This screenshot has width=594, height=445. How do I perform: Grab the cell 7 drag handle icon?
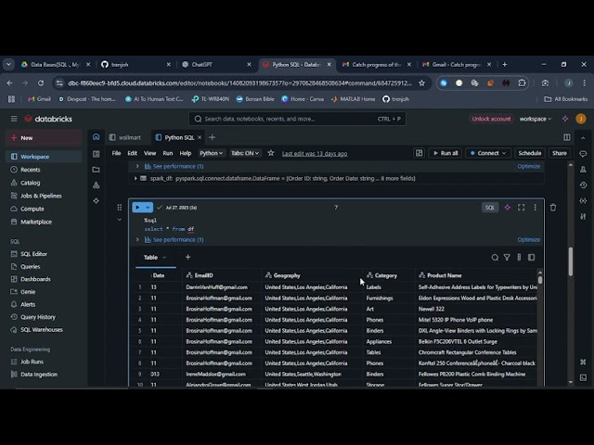pyautogui.click(x=120, y=208)
